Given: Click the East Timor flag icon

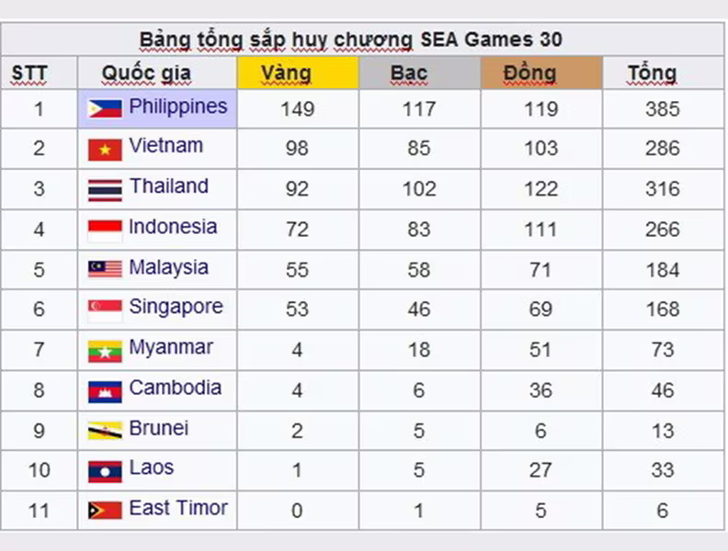Looking at the screenshot, I should point(105,511).
